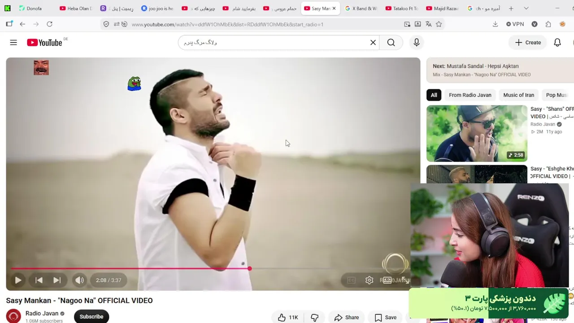
Task: Reload the current page
Action: tap(49, 24)
